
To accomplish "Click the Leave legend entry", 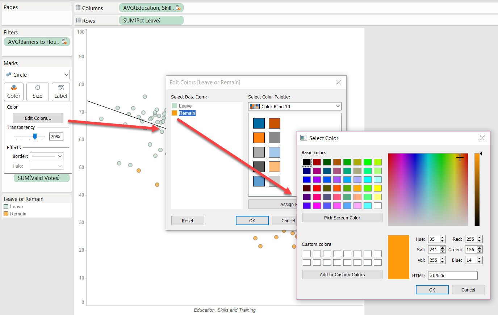I will tap(13, 206).
